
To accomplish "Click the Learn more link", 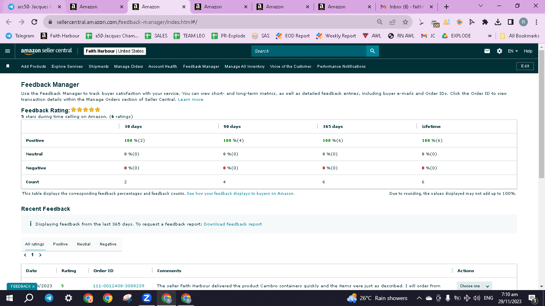I will (x=191, y=100).
